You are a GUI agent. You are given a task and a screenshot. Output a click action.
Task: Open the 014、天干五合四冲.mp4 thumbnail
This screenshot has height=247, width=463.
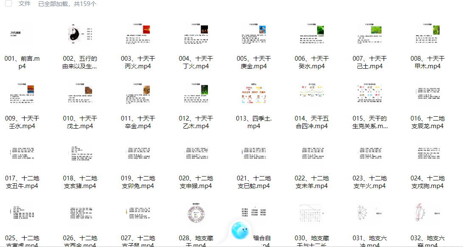[311, 94]
